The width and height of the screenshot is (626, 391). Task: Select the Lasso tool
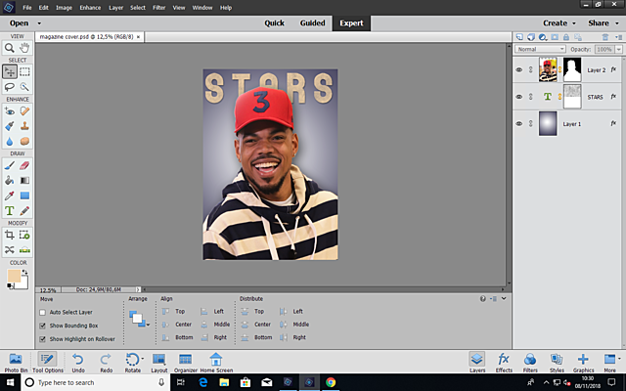pos(9,87)
